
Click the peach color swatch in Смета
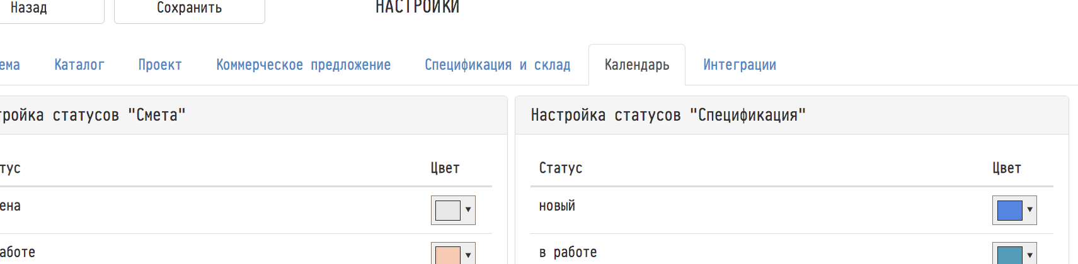(x=447, y=255)
